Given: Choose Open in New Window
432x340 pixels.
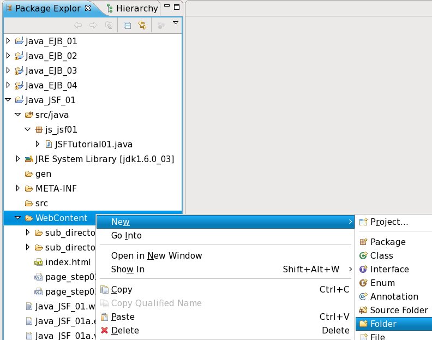Looking at the screenshot, I should pos(156,255).
